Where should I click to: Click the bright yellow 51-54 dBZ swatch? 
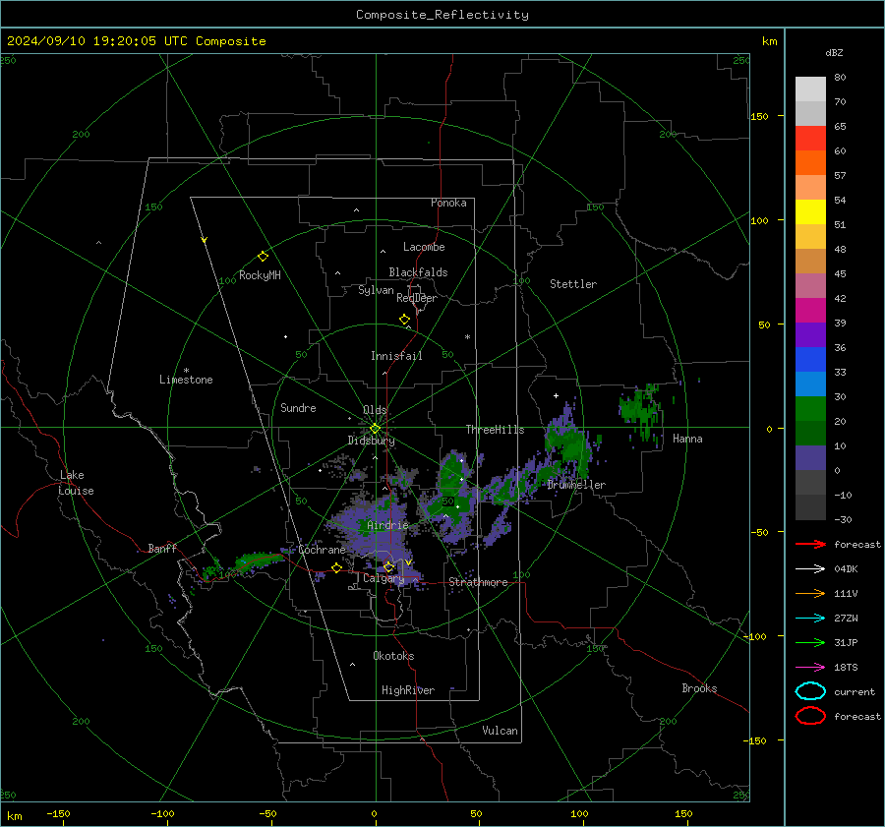click(810, 212)
